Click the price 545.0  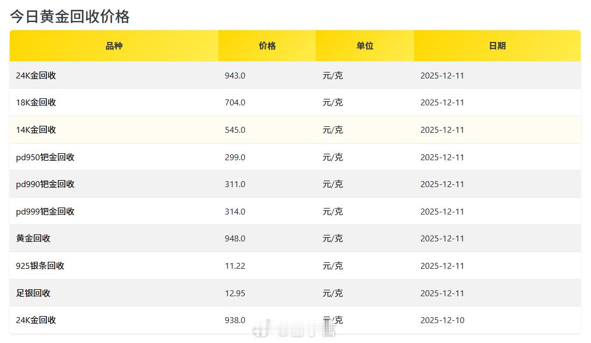[235, 130]
